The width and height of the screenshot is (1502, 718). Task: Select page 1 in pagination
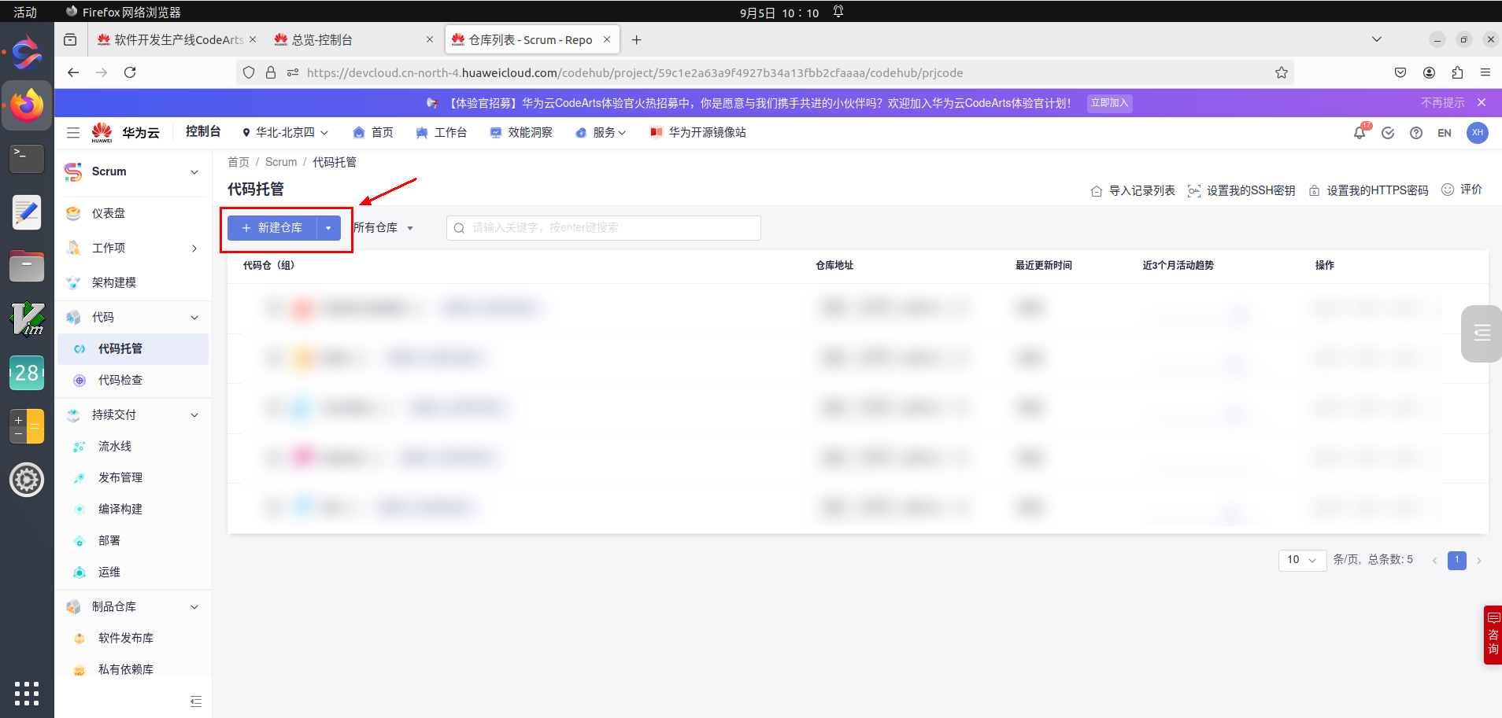(1457, 560)
